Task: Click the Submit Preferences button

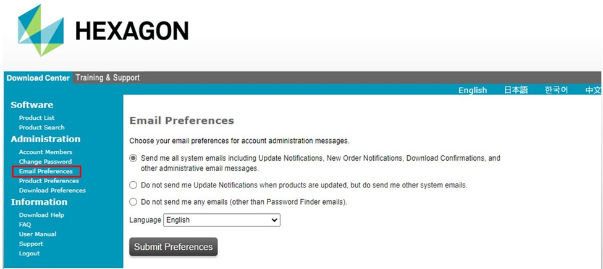Action: click(173, 247)
